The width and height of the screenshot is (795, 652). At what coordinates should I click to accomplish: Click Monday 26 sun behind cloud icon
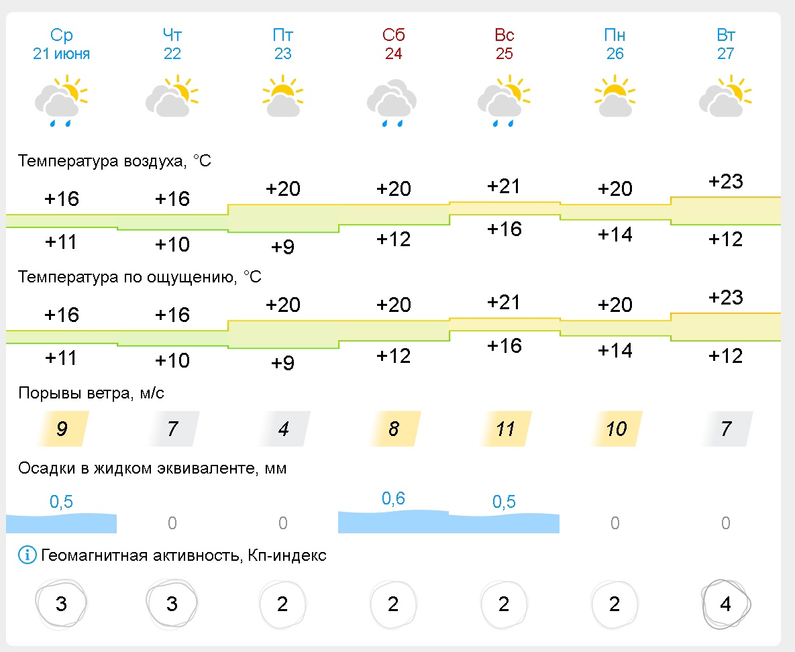[x=615, y=96]
